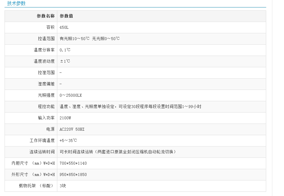Image resolution: width=284 pixels, height=196 pixels.
Task: Click the 输入功率 row label
Action: [46, 118]
